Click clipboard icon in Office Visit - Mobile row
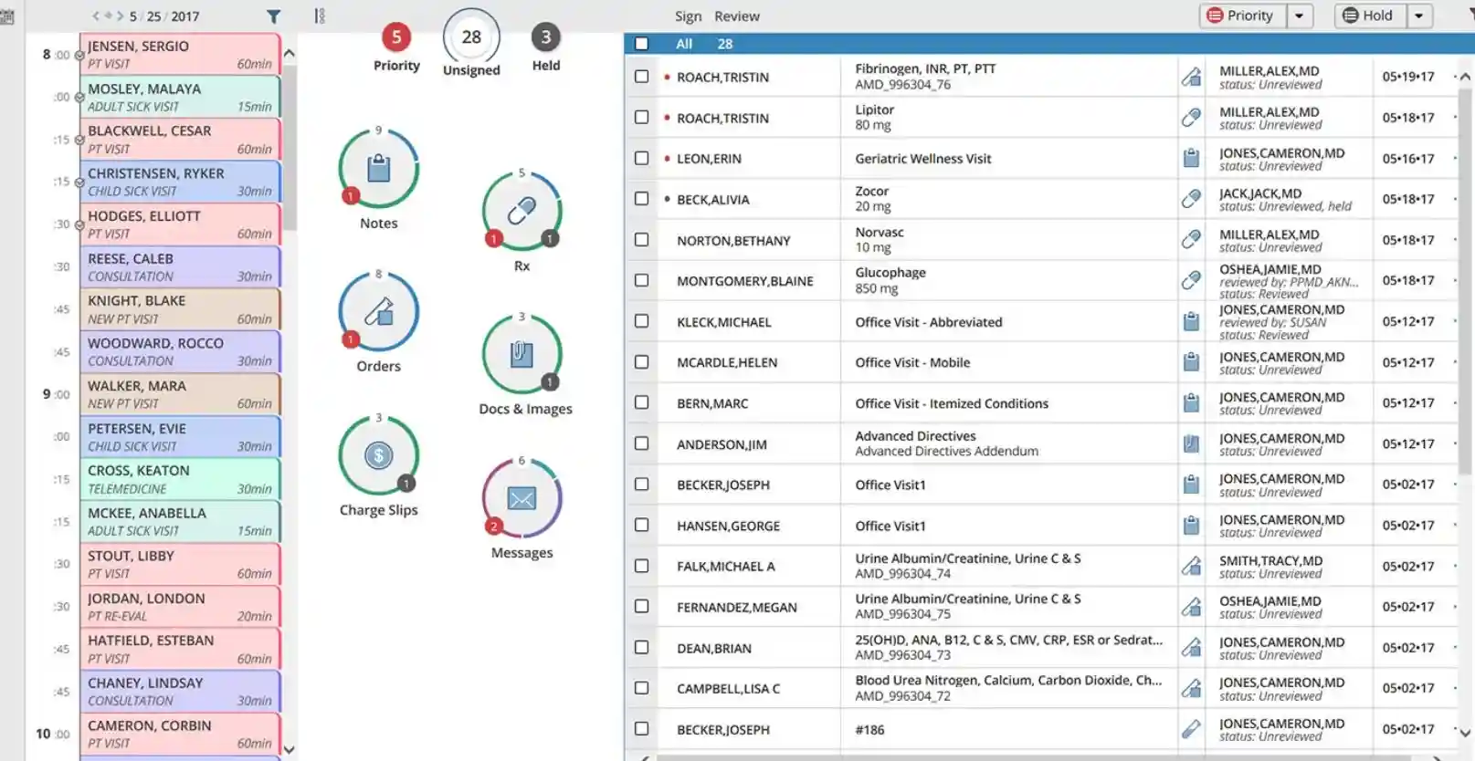 (1191, 362)
